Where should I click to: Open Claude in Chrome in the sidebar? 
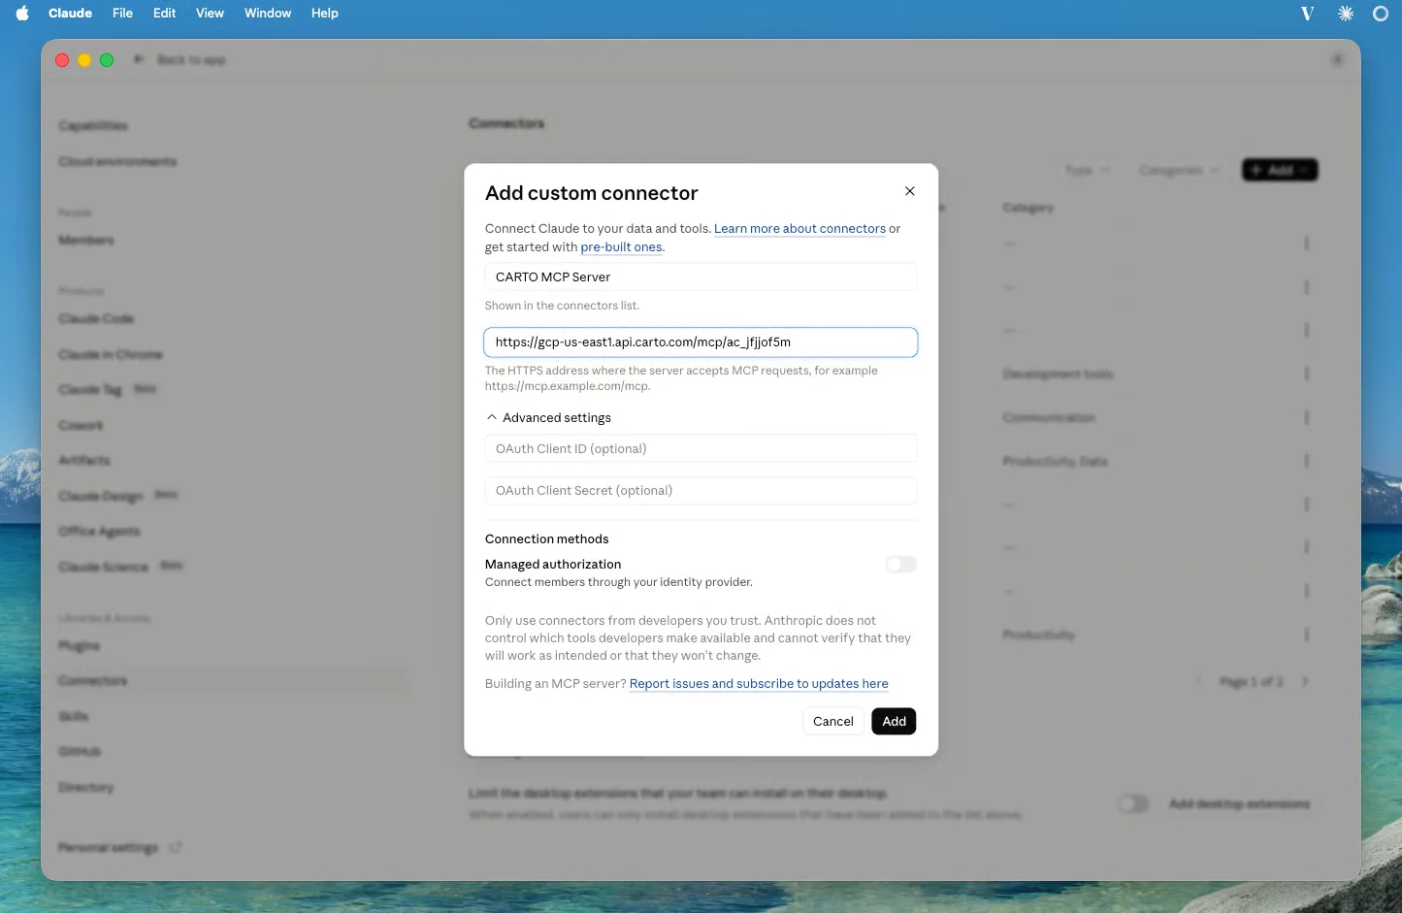click(x=111, y=355)
